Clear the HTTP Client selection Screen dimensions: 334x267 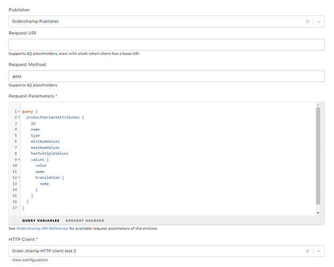pyautogui.click(x=307, y=251)
